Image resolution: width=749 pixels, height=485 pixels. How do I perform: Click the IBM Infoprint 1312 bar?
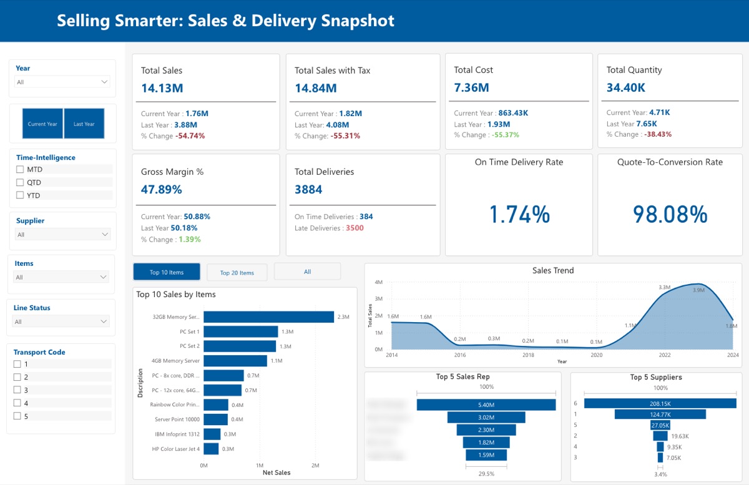click(212, 434)
